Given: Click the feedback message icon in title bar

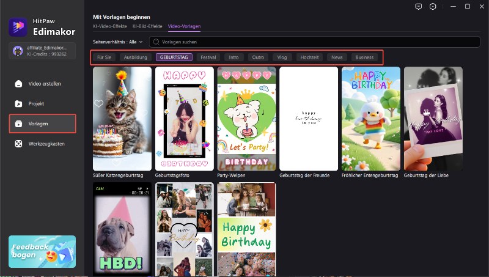Looking at the screenshot, I should tap(418, 6).
